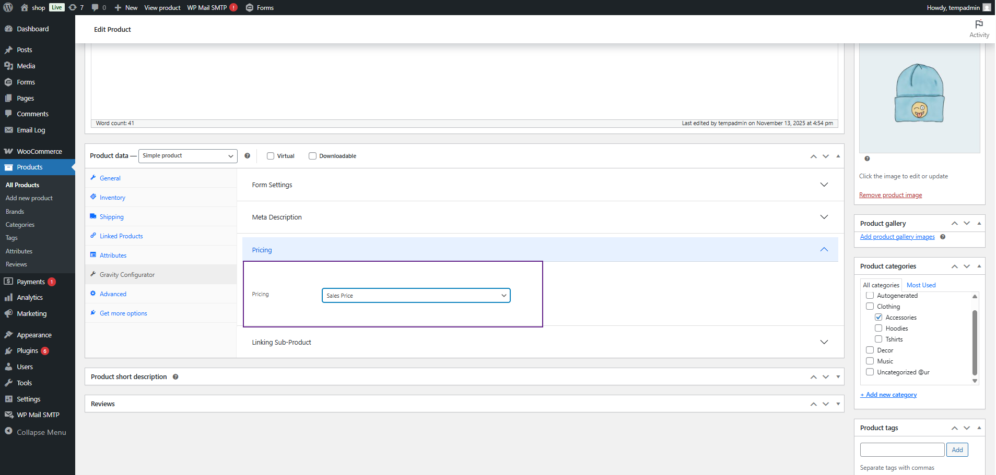Click the updates icon in admin bar
Image resolution: width=996 pixels, height=475 pixels.
[x=73, y=7]
